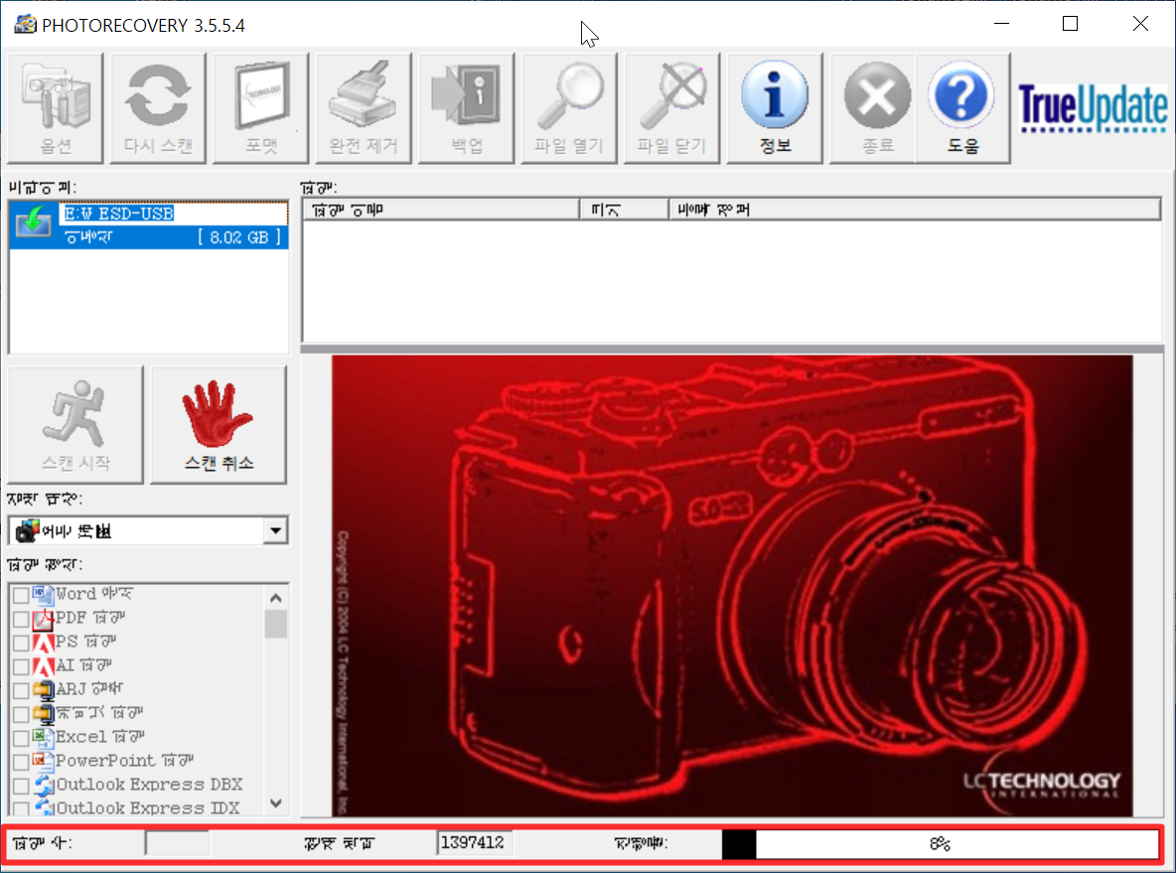The image size is (1176, 873).
Task: Click the drive icon beside ESD-USB
Action: 34,222
